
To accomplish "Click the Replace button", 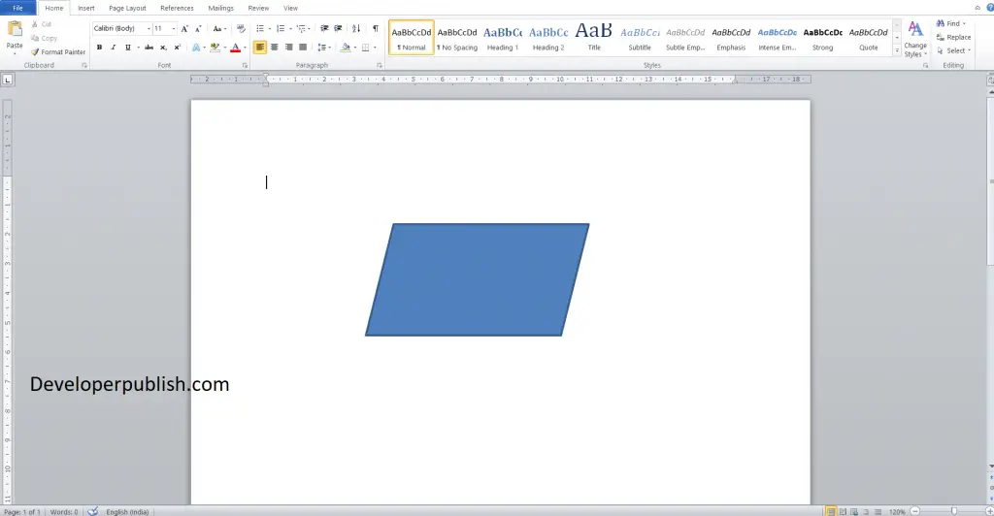I will (954, 38).
